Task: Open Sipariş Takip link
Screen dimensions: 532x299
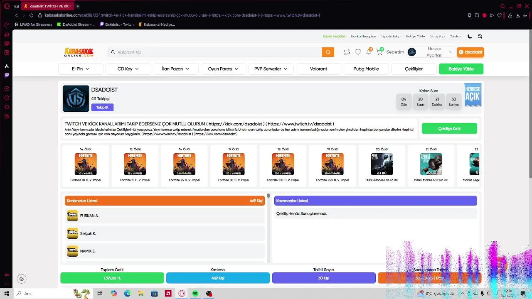Action: 391,37
